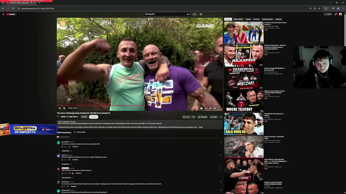Open options for the 'Ten mini owca' comment
The width and height of the screenshot is (346, 194).
[x=221, y=182]
